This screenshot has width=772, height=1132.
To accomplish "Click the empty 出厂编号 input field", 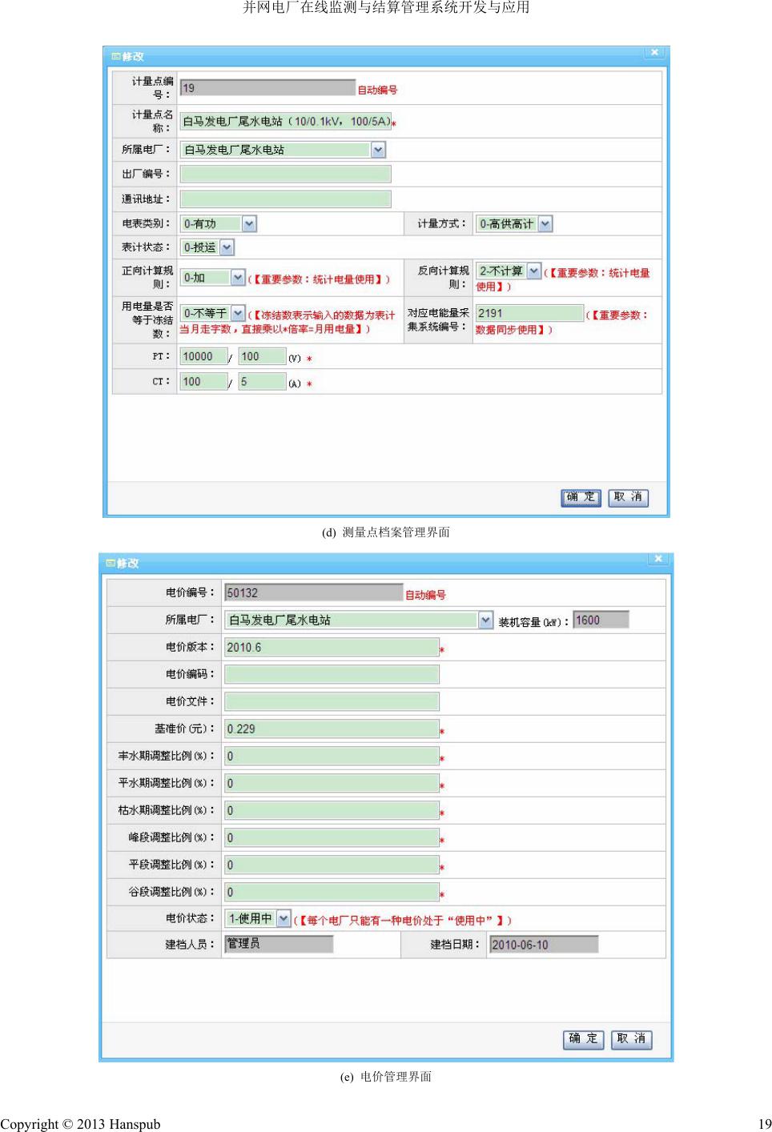I will (285, 175).
